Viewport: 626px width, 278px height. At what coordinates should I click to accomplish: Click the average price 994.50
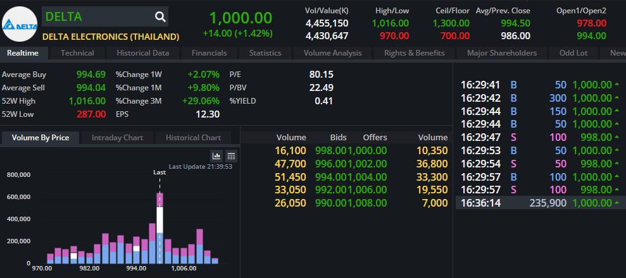click(515, 23)
